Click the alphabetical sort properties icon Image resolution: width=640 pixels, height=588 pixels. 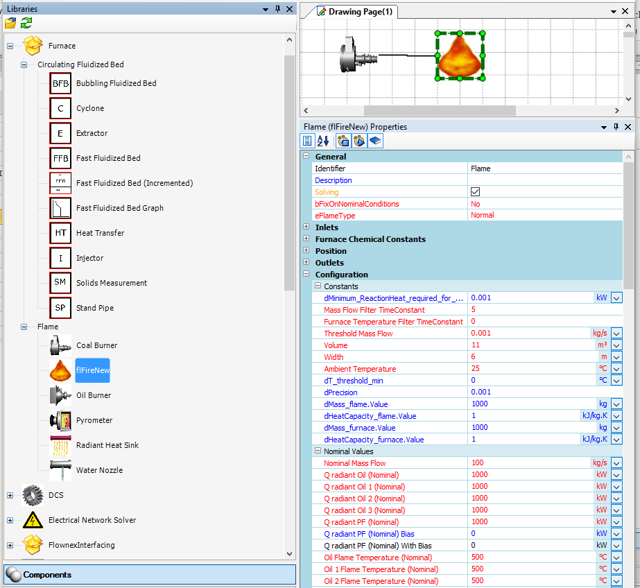[323, 141]
